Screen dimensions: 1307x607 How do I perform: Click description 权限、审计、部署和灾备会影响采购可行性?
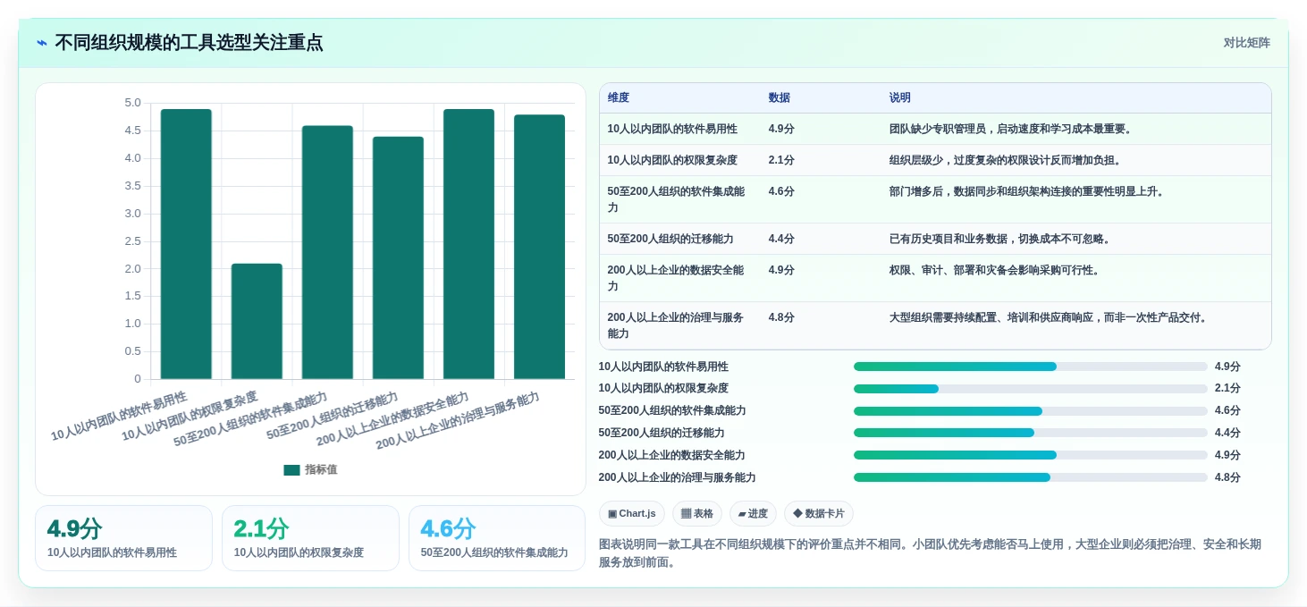[996, 270]
